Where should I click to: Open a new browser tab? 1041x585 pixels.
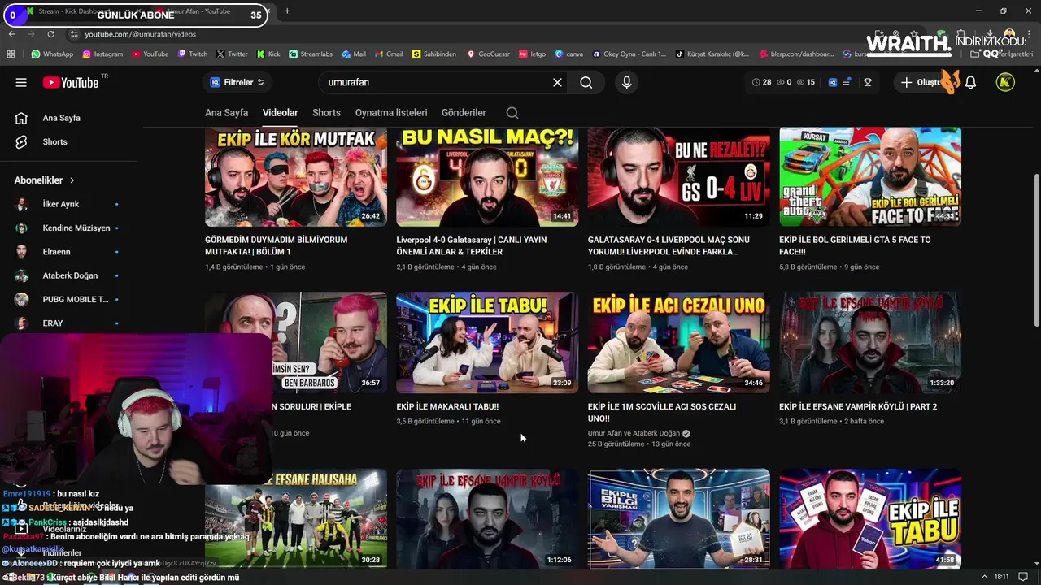point(287,11)
